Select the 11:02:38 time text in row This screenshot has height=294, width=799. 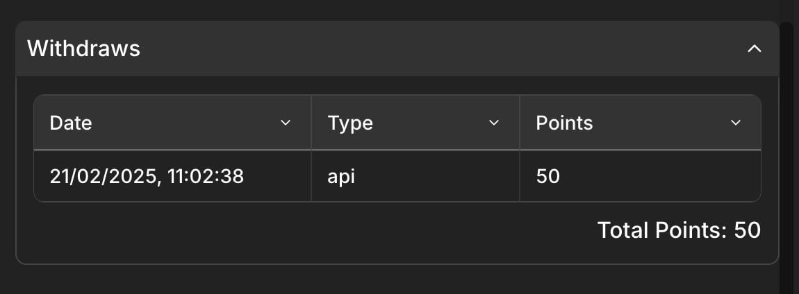(201, 176)
